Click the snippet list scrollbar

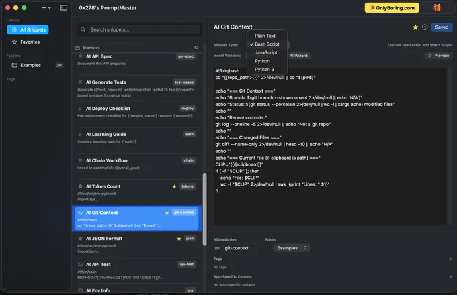tap(204, 209)
